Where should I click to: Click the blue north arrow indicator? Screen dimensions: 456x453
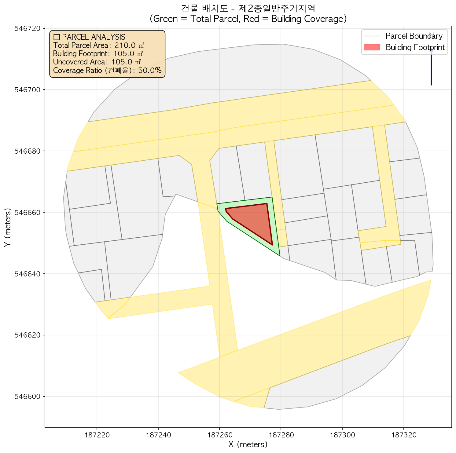pos(431,67)
